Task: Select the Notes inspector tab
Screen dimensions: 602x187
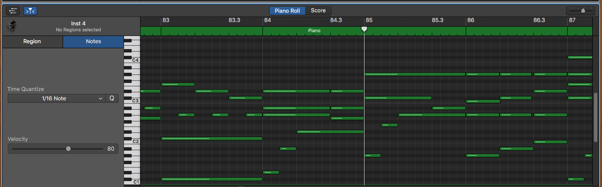Action: click(x=93, y=41)
